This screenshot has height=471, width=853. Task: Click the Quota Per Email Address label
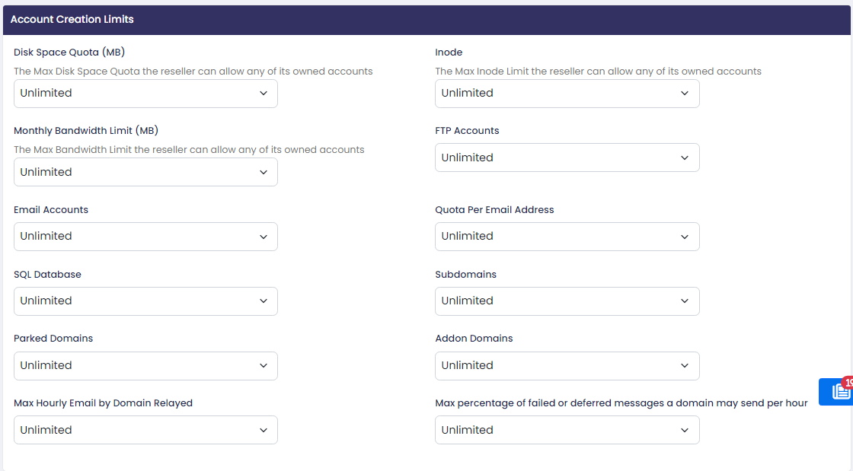494,210
